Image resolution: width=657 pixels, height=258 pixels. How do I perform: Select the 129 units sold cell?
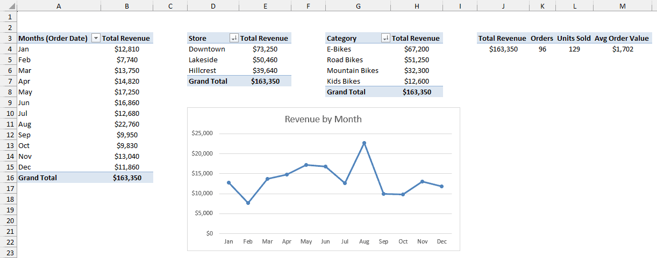(x=574, y=49)
